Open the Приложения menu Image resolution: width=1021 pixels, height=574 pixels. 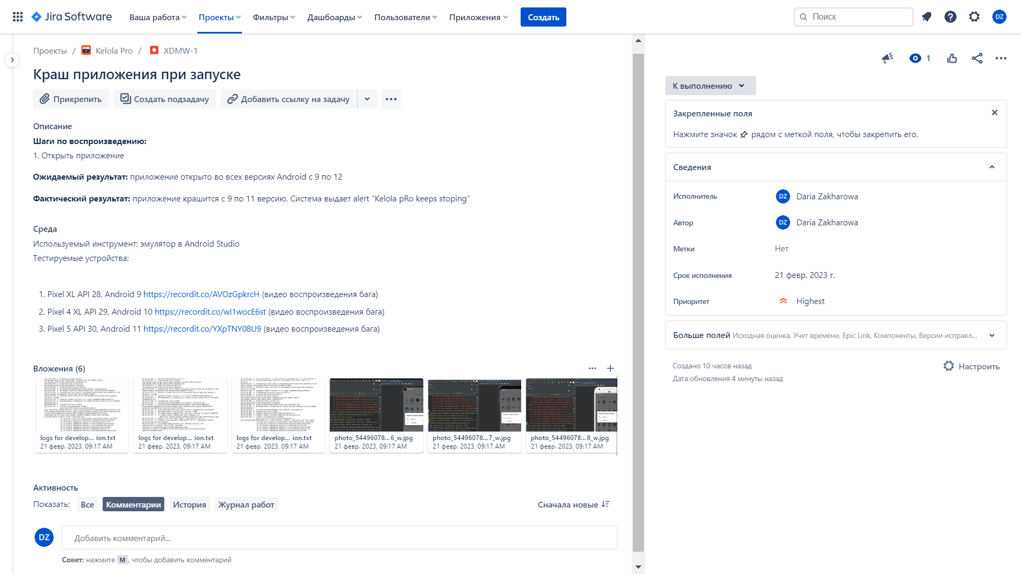[479, 17]
